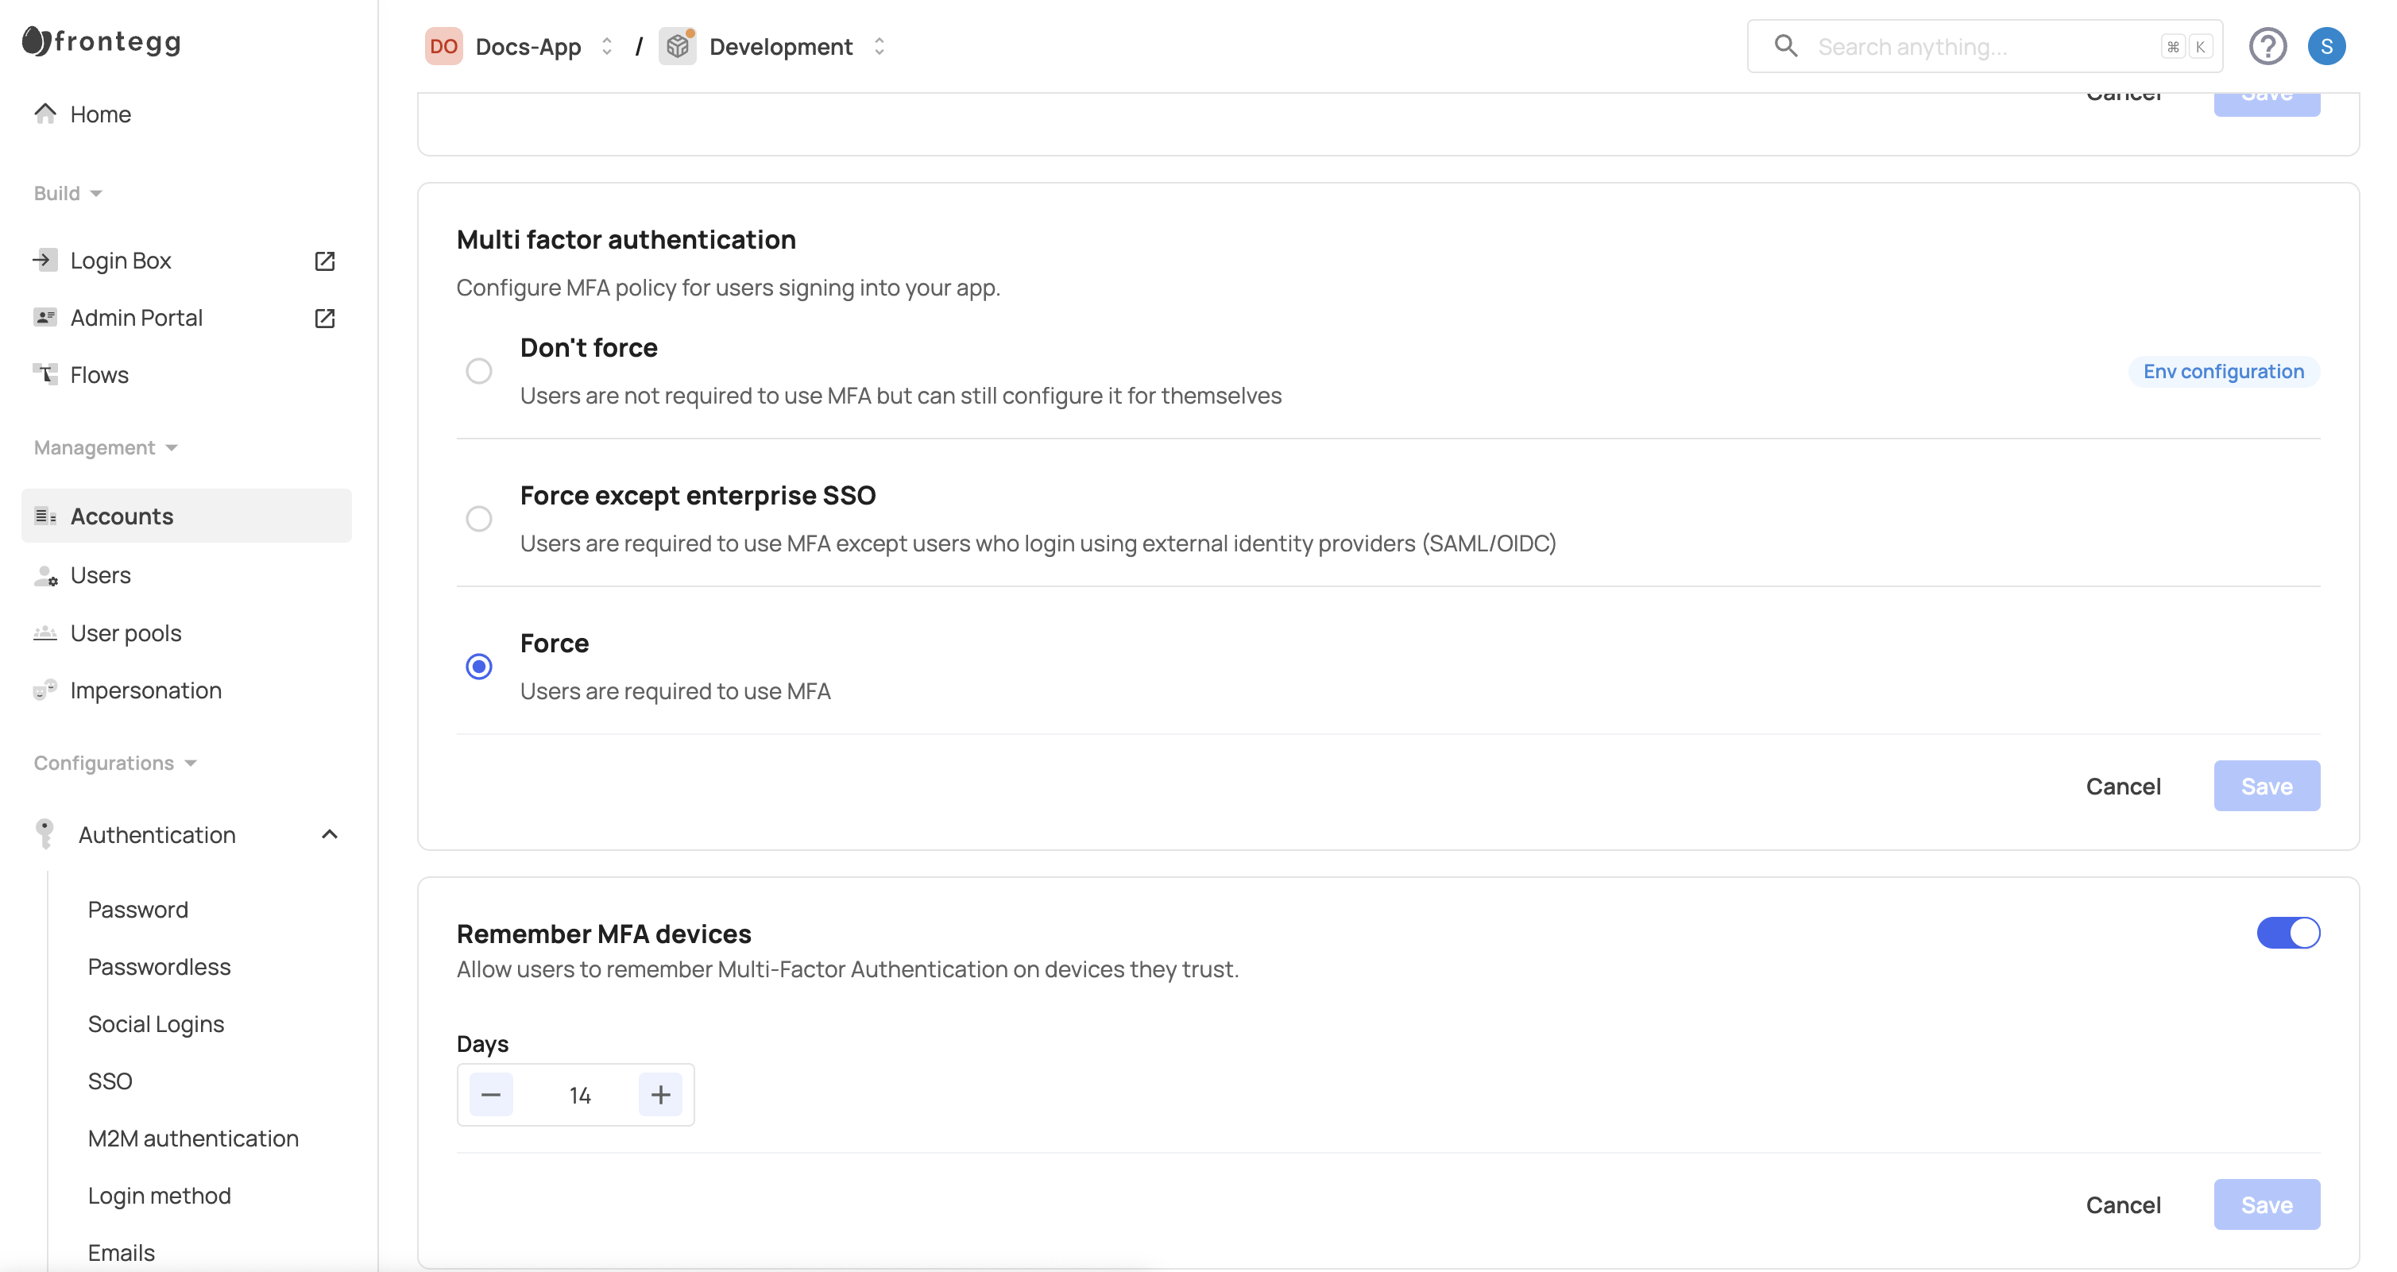Click Env configuration link
Viewport: 2397px width, 1272px height.
(x=2223, y=371)
